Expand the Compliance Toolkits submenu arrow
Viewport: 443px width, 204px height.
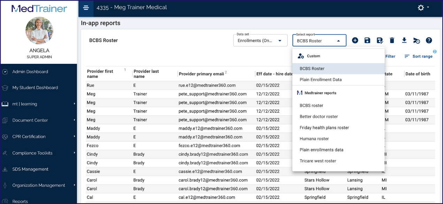point(74,152)
